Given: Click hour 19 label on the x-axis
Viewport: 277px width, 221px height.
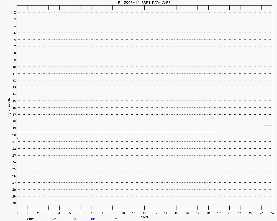Looking at the screenshot, I should (x=219, y=213).
